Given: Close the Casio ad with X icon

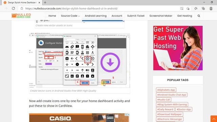Looking at the screenshot, I should [x=129, y=115].
